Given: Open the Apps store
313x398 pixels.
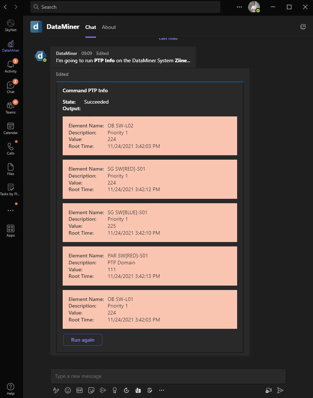Looking at the screenshot, I should pos(11,231).
